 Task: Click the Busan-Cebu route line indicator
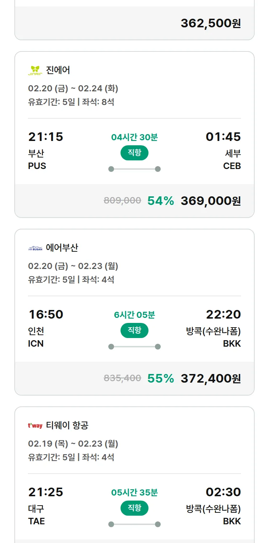pos(134,169)
